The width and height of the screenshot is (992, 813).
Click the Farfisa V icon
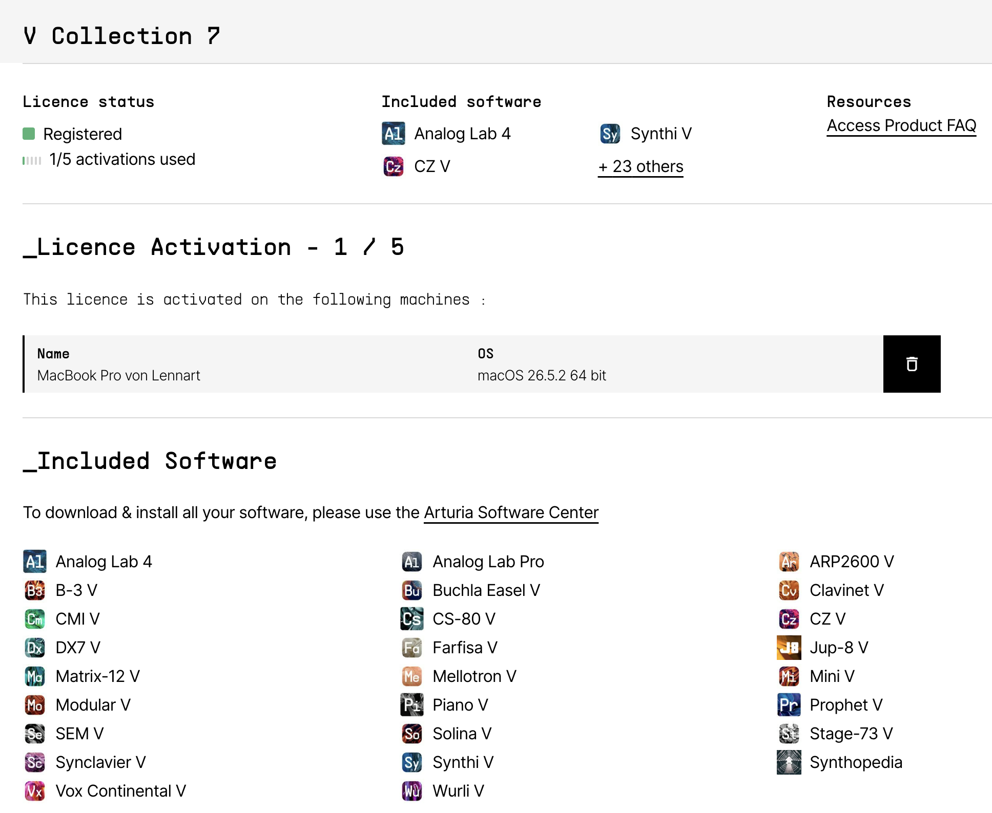click(412, 648)
